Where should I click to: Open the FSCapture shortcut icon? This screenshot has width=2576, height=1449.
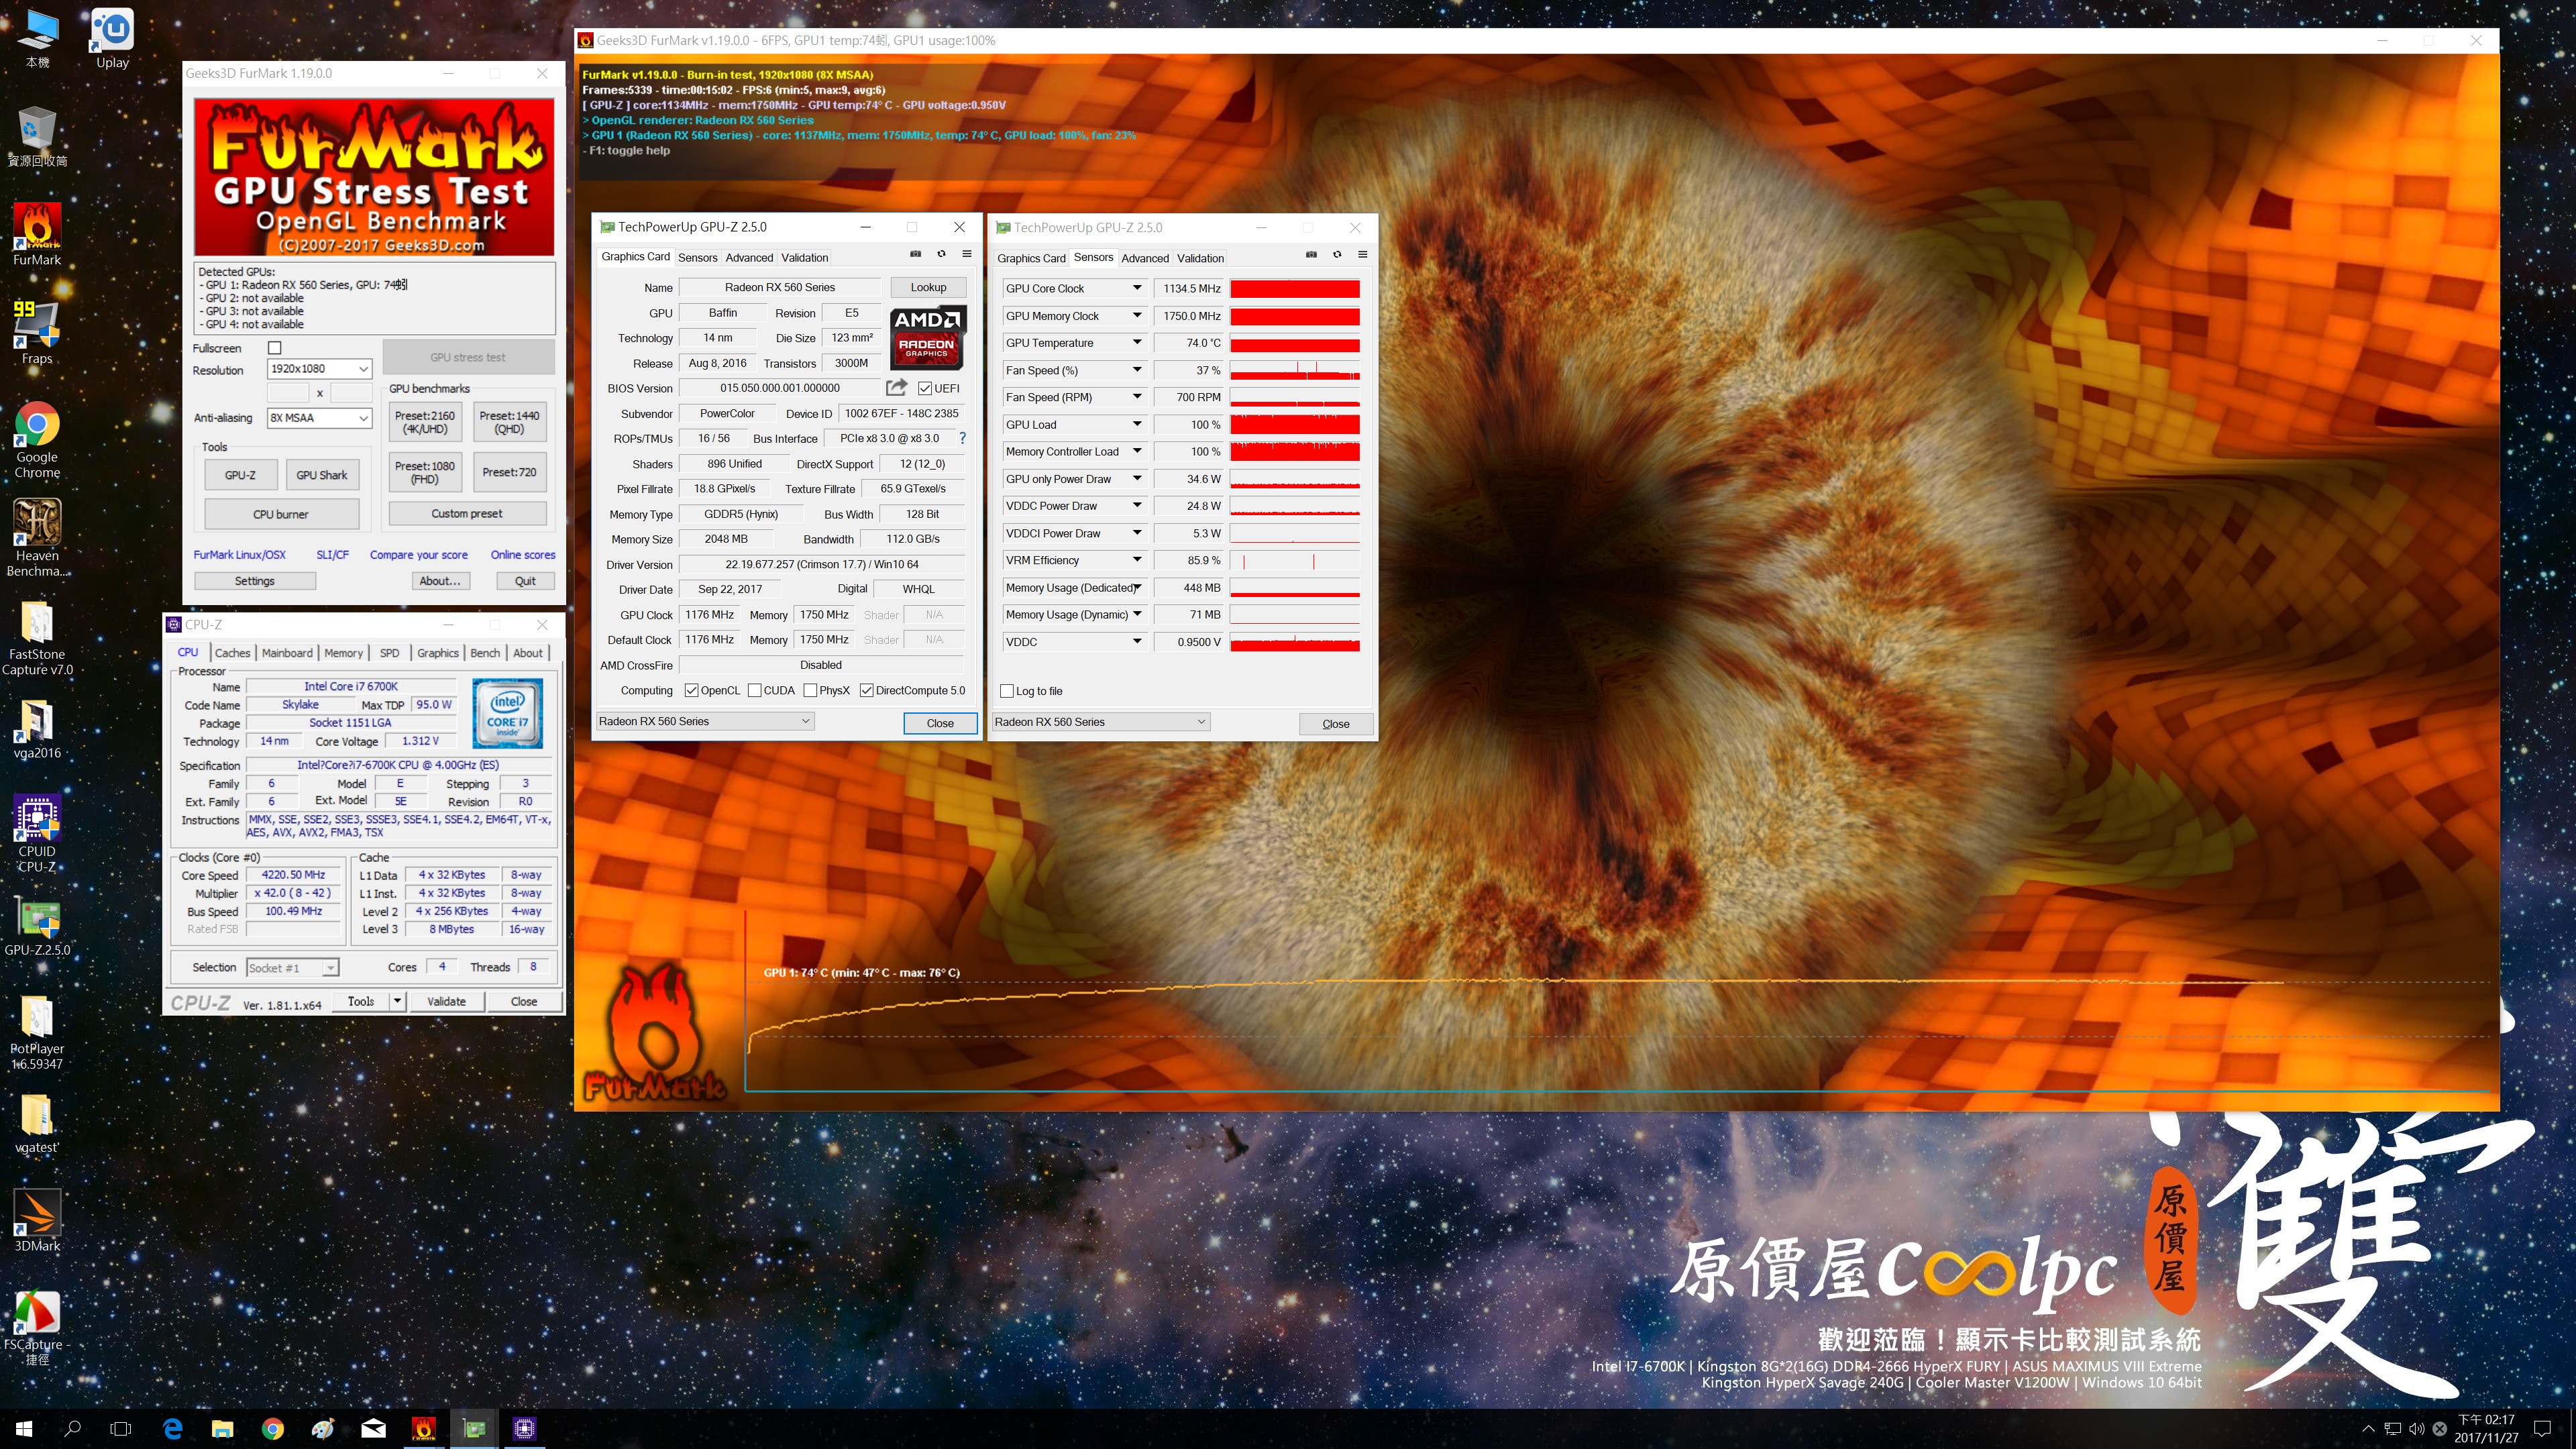pyautogui.click(x=37, y=1327)
